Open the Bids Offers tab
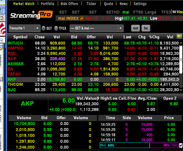The height and width of the screenshot is (151, 183). click(x=70, y=4)
